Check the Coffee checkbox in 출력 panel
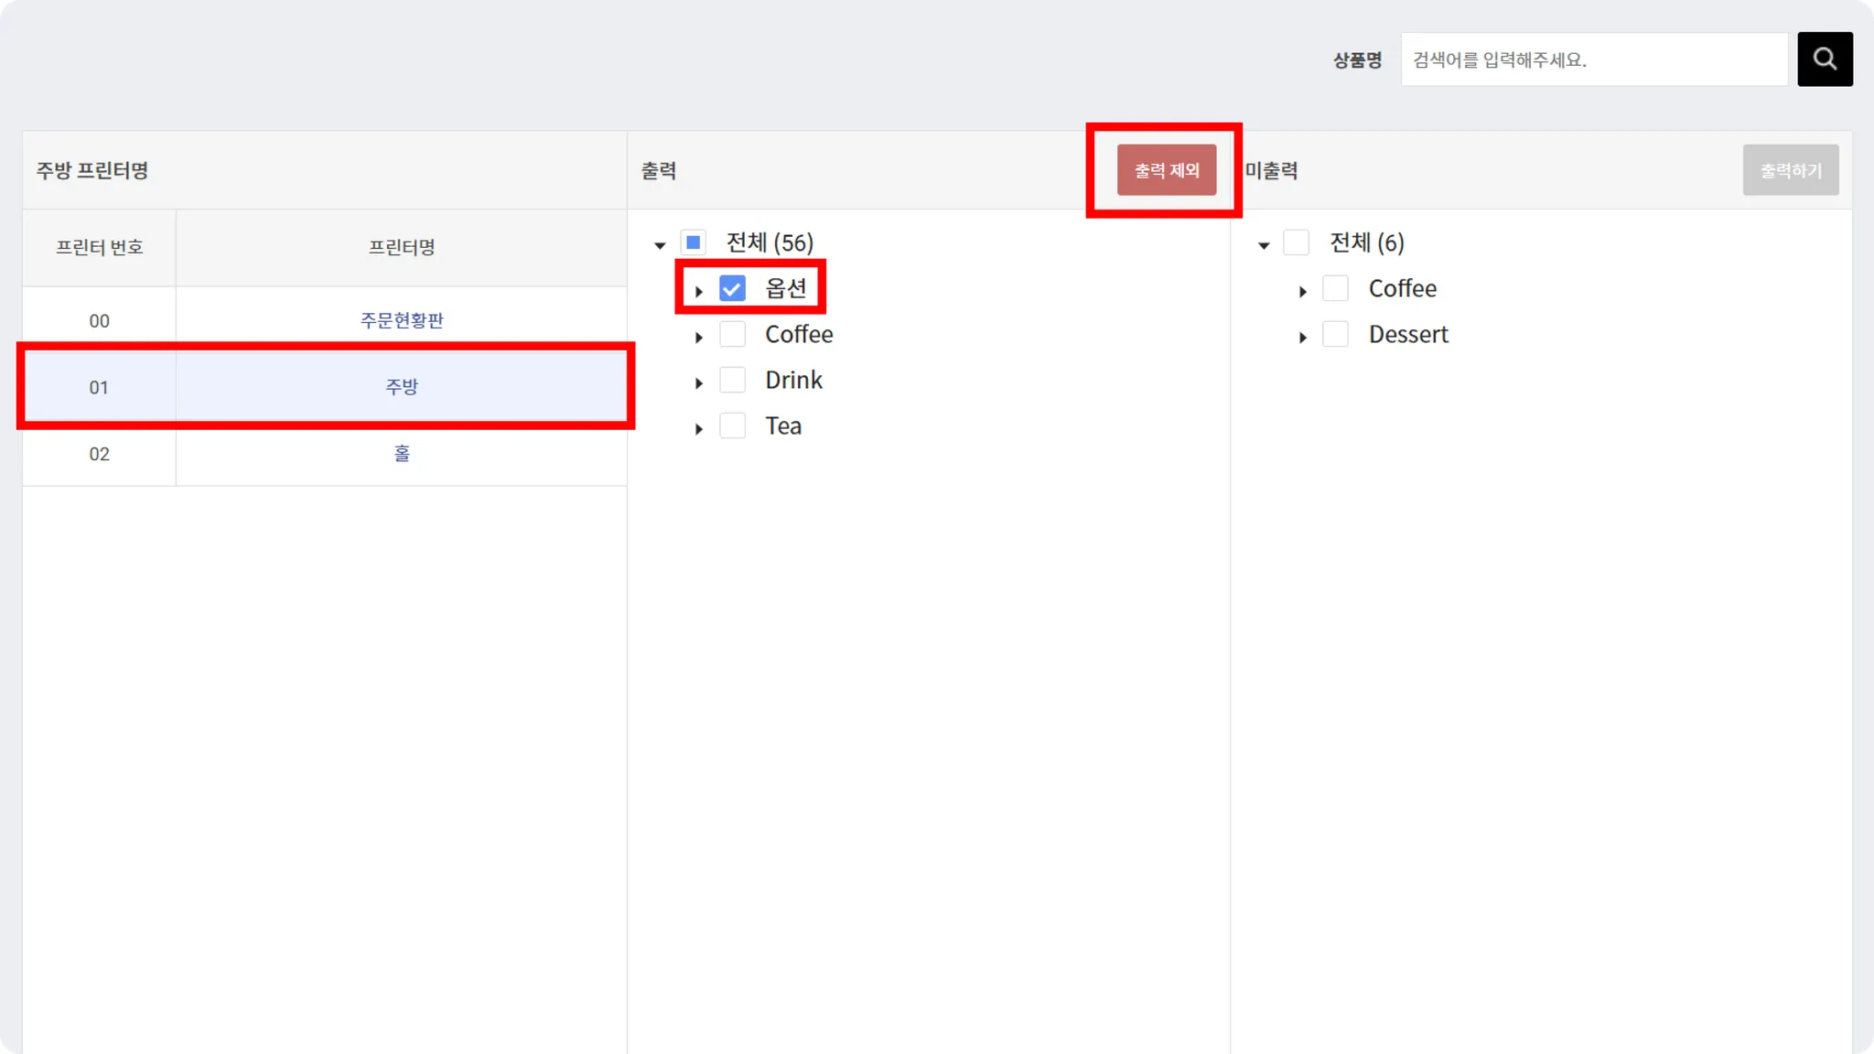 click(x=732, y=335)
